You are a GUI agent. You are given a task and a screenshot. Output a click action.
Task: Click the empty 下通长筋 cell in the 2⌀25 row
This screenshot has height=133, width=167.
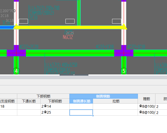point(29,113)
